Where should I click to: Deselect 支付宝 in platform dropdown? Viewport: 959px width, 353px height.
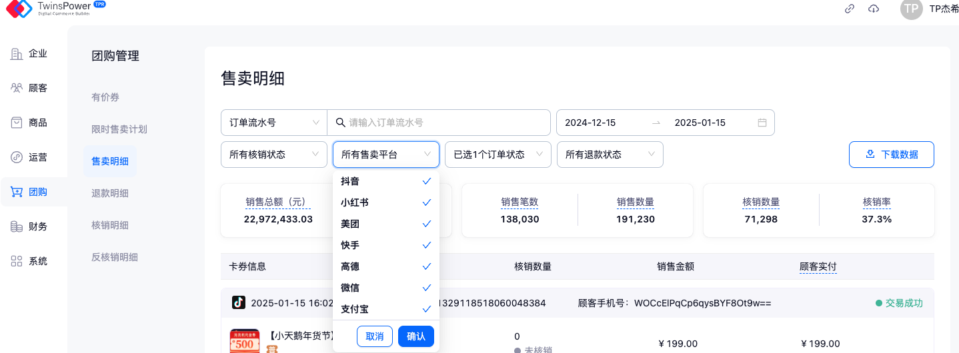(386, 309)
